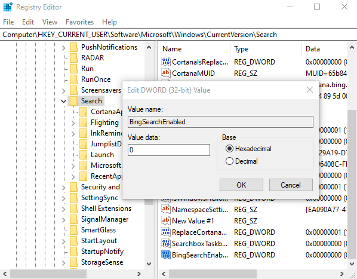The image size is (357, 279).
Task: Select the Launch folder icon
Action: (x=83, y=155)
